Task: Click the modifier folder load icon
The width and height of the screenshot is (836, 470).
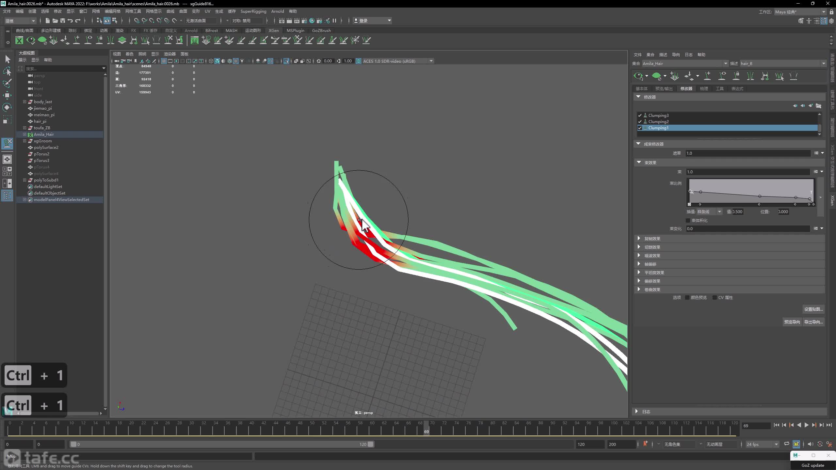Action: [818, 105]
